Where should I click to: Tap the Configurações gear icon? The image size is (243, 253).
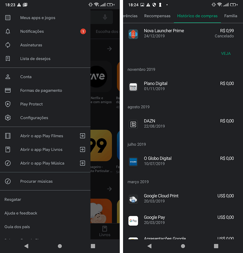click(8, 118)
